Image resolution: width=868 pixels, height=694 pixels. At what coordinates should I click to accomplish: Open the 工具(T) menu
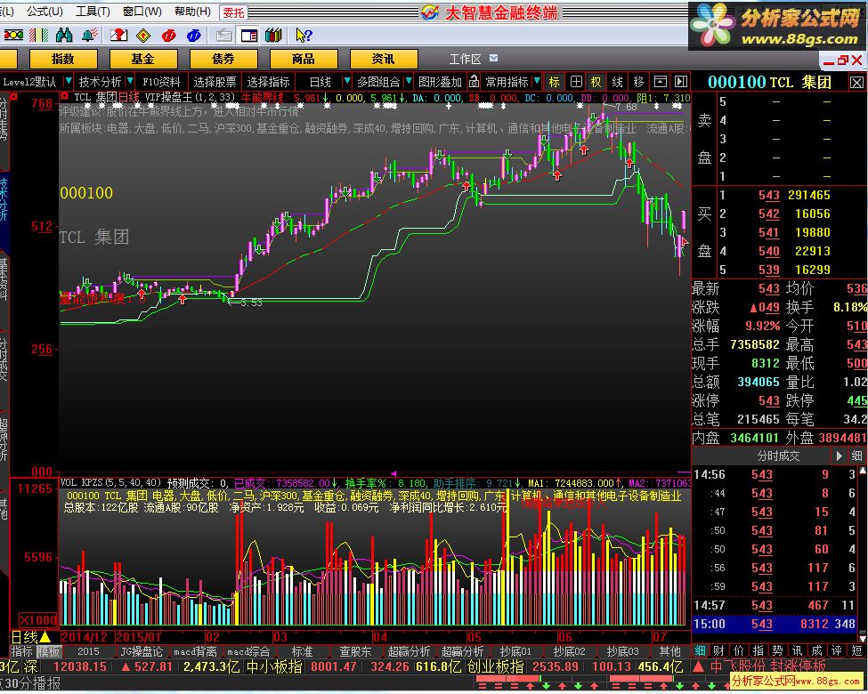pos(93,11)
